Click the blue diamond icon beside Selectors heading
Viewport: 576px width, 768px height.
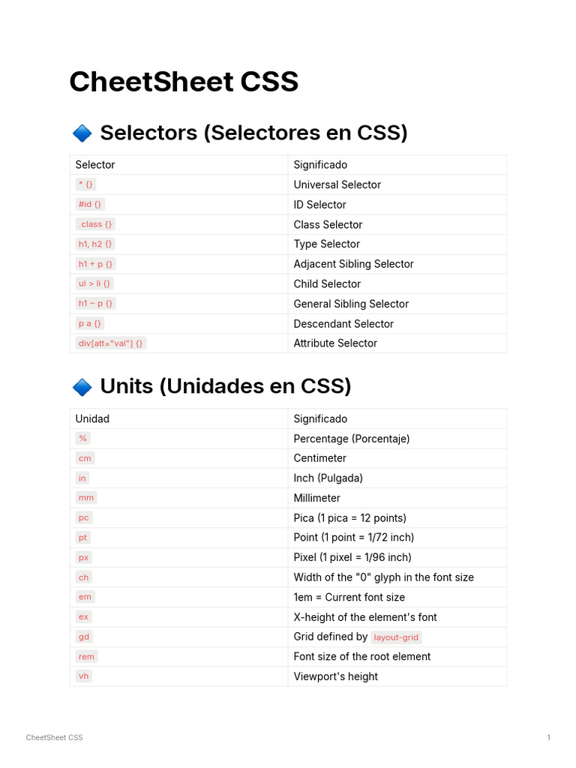pyautogui.click(x=82, y=133)
